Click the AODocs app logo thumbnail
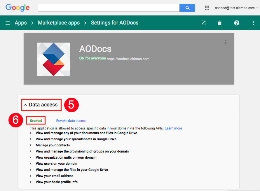 pos(53,59)
